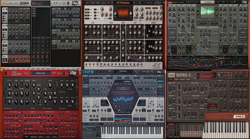Select the MATRIX tab in Zebra's lower bar

click(x=78, y=69)
